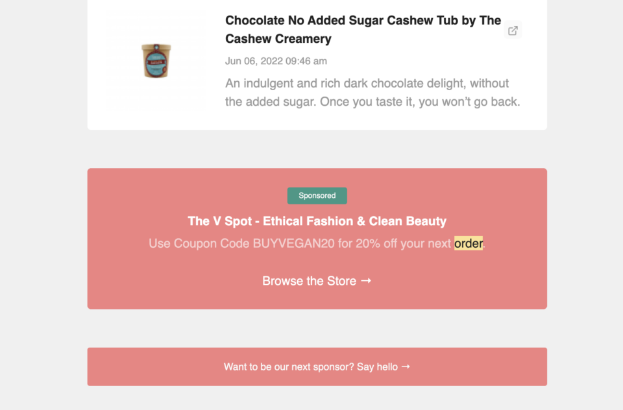Click the Browse the Store link
Screen dimensions: 623x410
point(309,281)
